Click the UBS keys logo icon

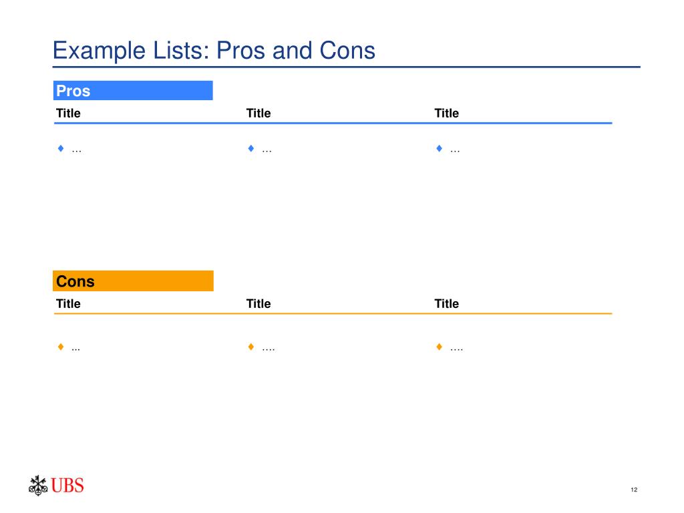pos(38,486)
